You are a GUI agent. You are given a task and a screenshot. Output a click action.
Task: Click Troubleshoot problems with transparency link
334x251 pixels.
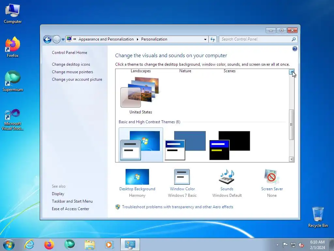tap(178, 207)
